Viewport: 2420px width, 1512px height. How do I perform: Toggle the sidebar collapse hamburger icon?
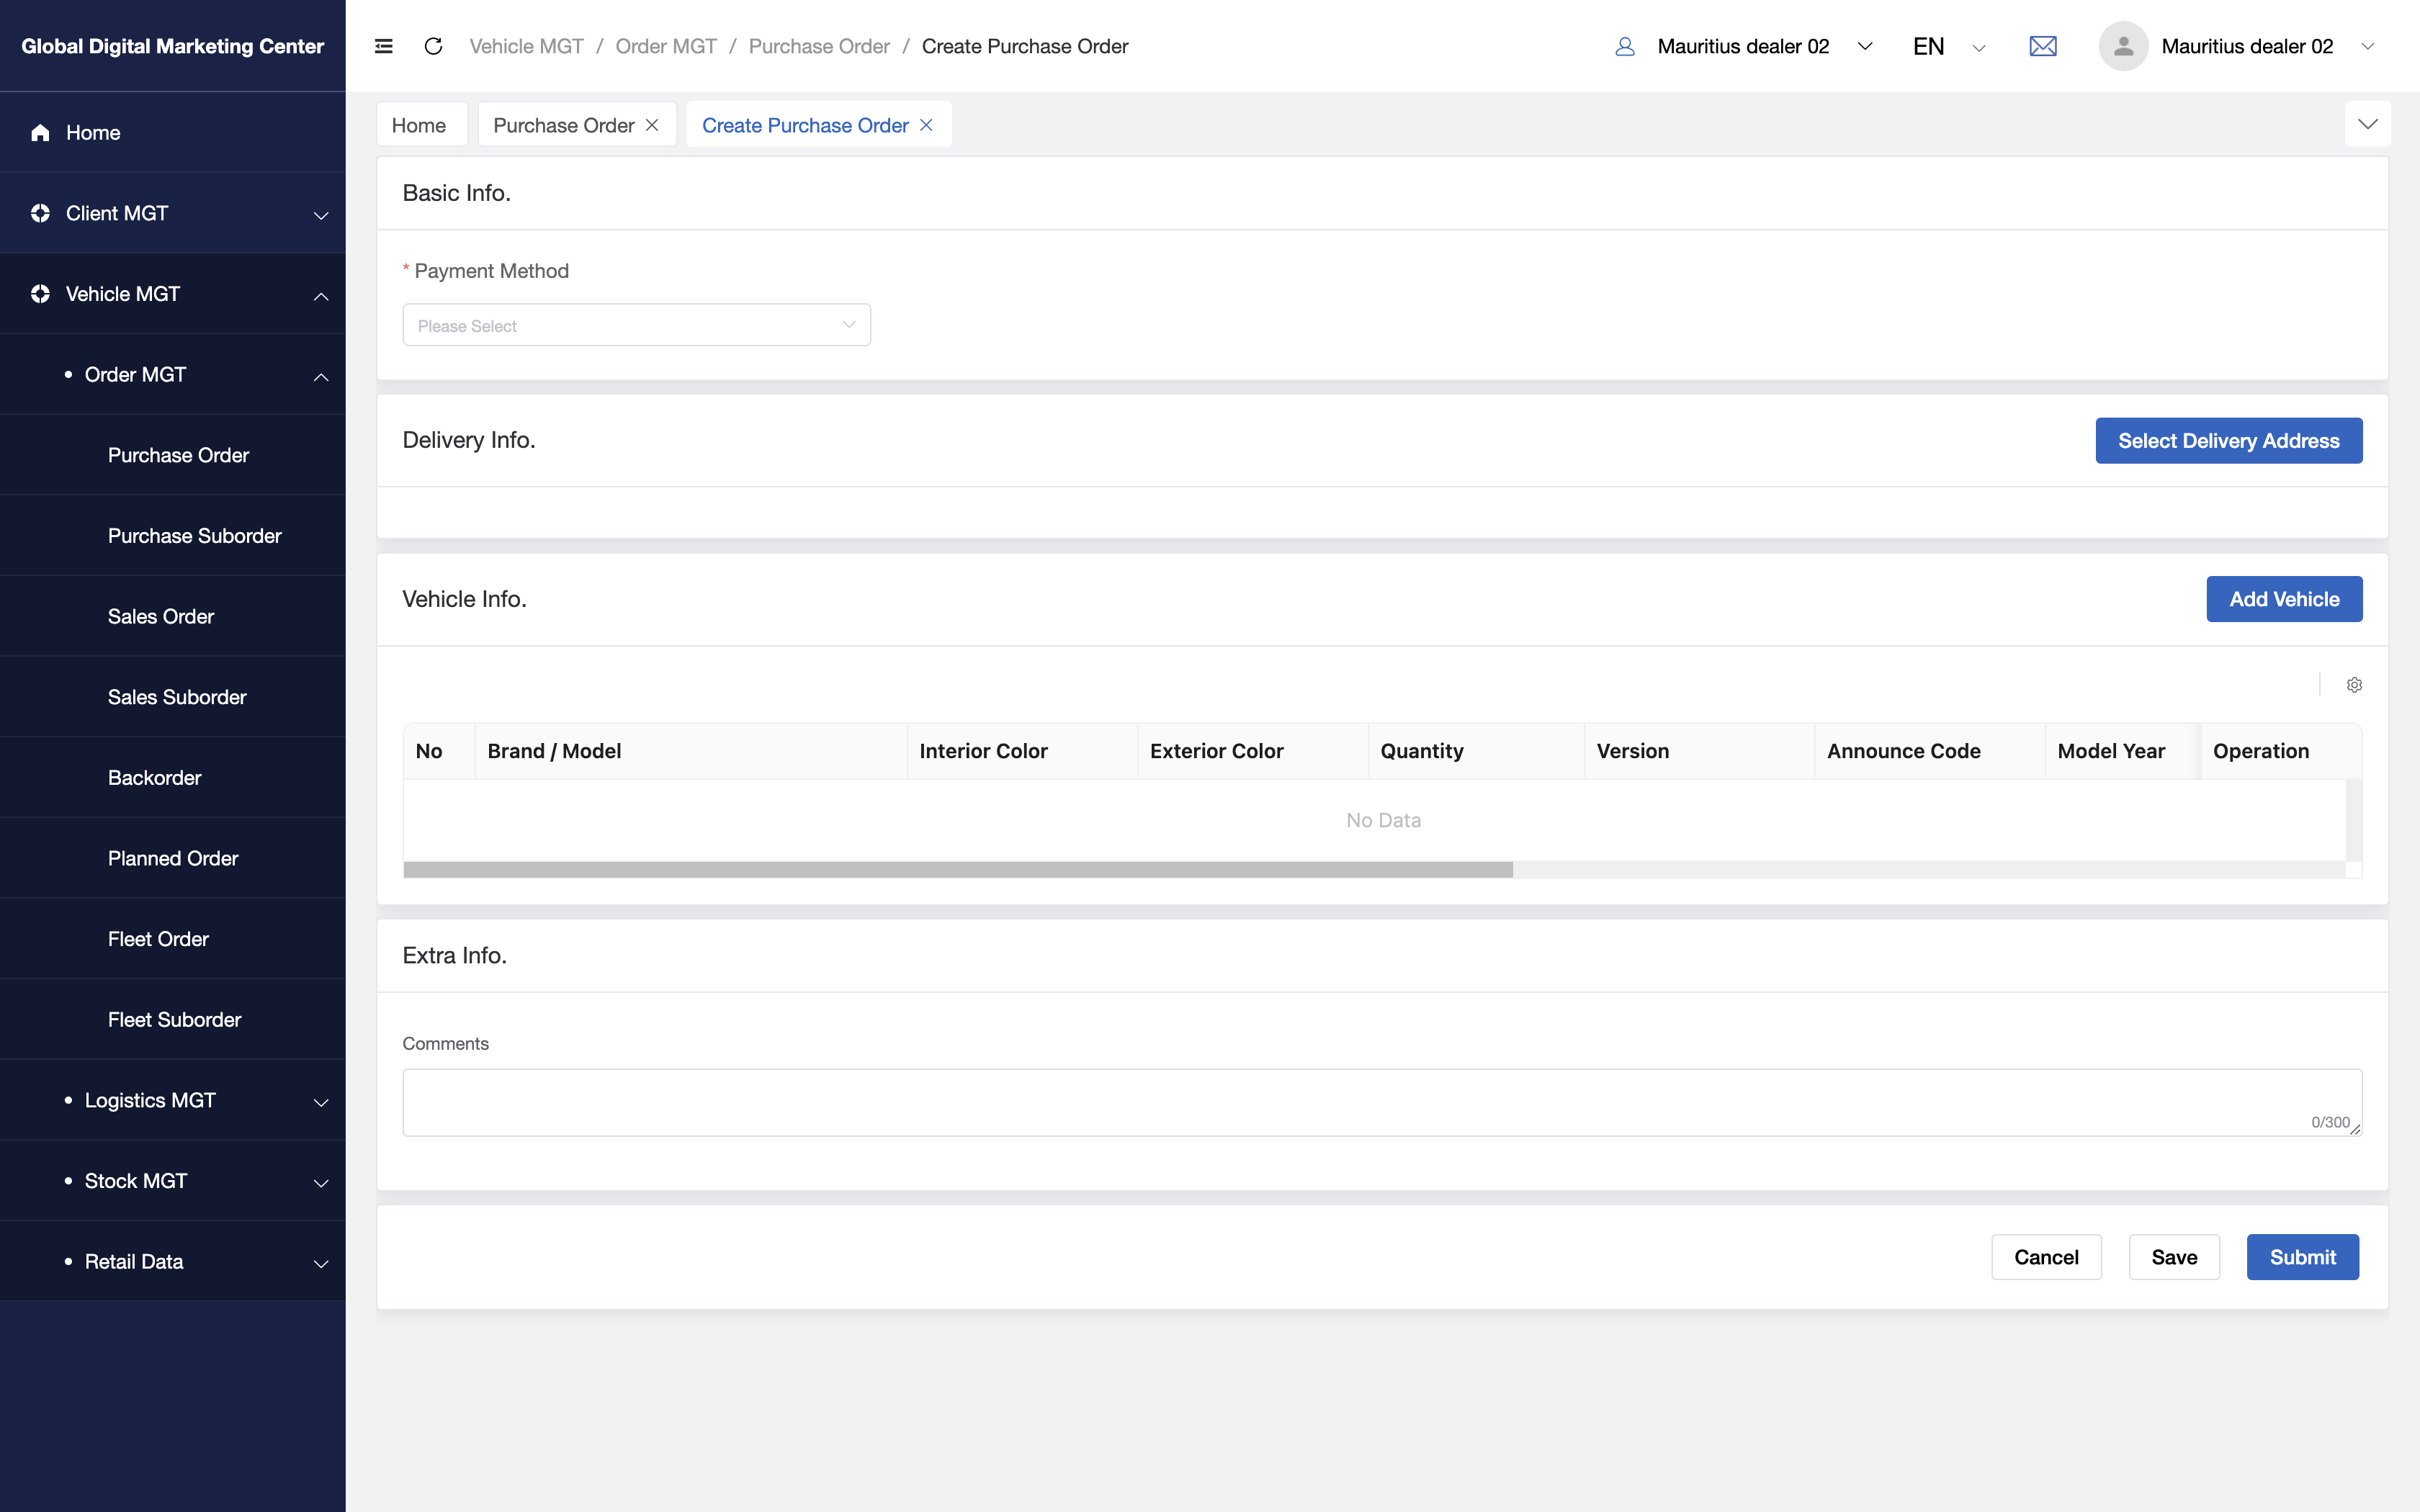[x=383, y=46]
